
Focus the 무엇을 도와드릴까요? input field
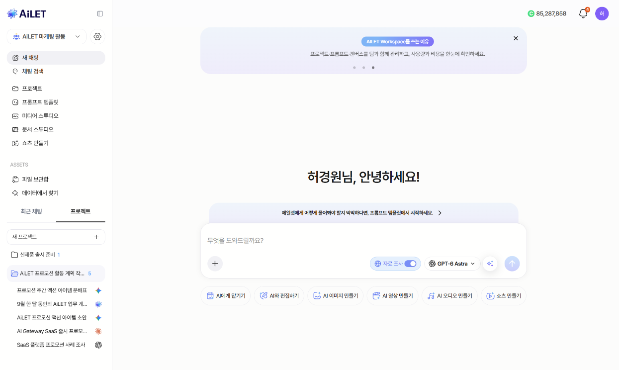(x=363, y=240)
